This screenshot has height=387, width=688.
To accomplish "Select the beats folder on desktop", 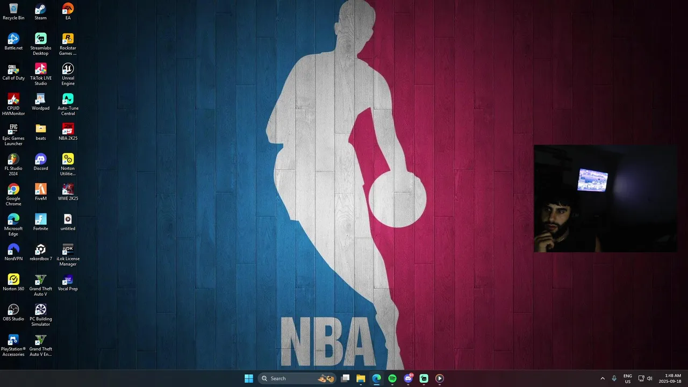I will pyautogui.click(x=40, y=132).
